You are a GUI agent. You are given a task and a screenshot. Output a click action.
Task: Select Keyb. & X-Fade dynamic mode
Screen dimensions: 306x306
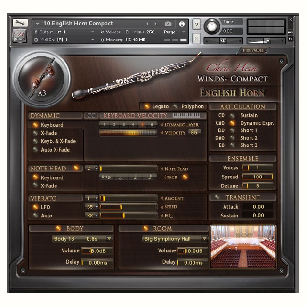coord(35,141)
